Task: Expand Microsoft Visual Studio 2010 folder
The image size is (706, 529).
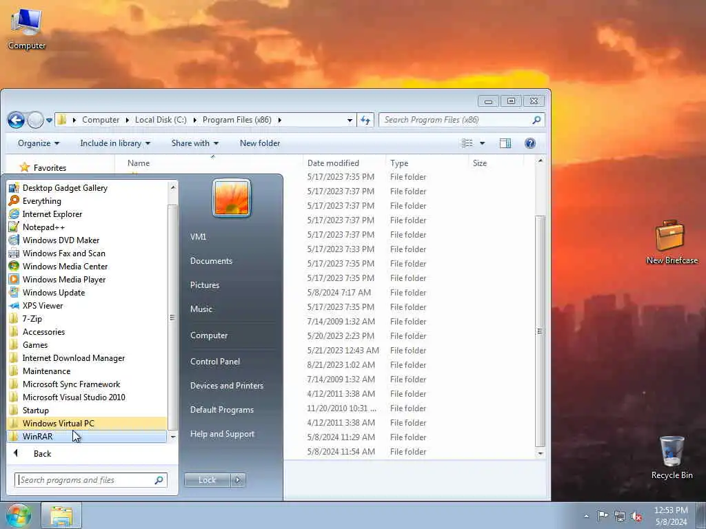Action: (x=86, y=397)
